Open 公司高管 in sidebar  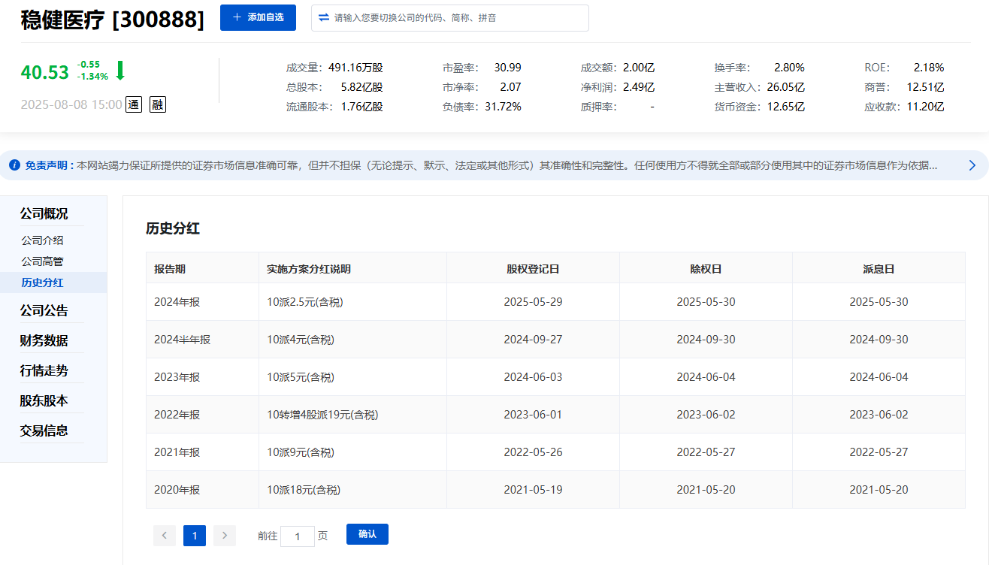click(42, 261)
